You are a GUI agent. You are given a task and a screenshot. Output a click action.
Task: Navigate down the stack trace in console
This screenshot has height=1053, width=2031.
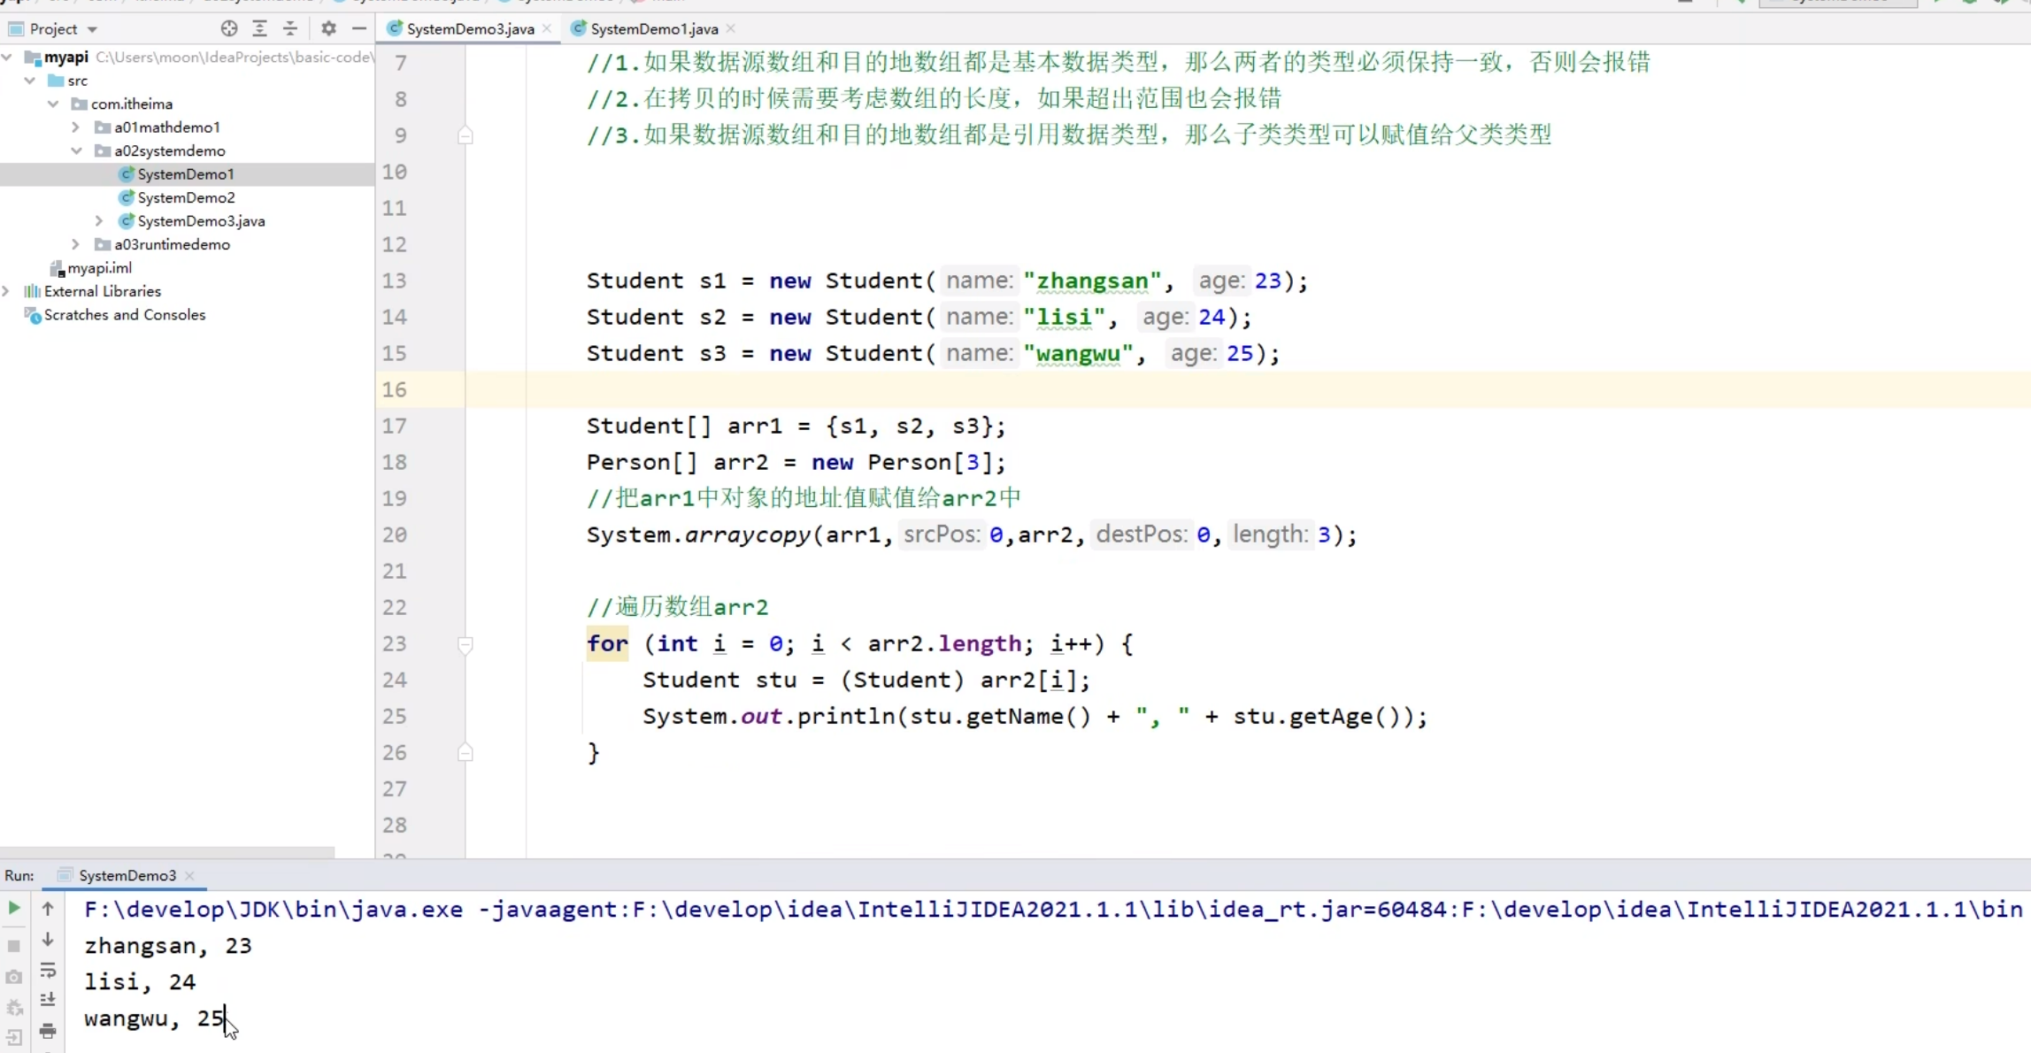[49, 940]
